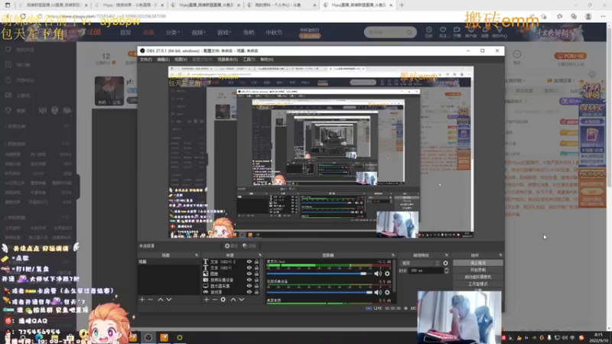Reload the page in the browser
This screenshot has width=612, height=344.
(23, 16)
